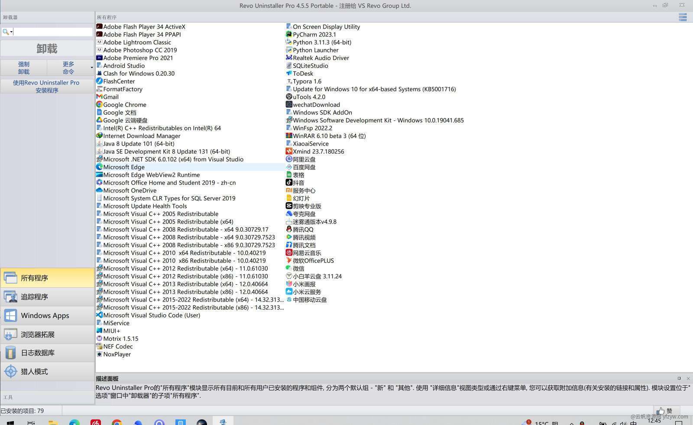
Task: Click the 抖音 app icon
Action: click(289, 182)
